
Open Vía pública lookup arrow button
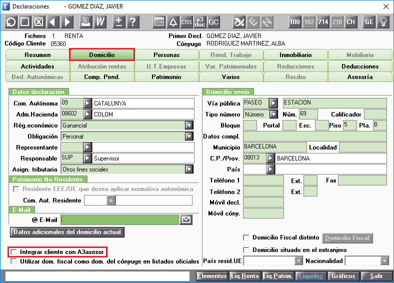pyautogui.click(x=273, y=103)
